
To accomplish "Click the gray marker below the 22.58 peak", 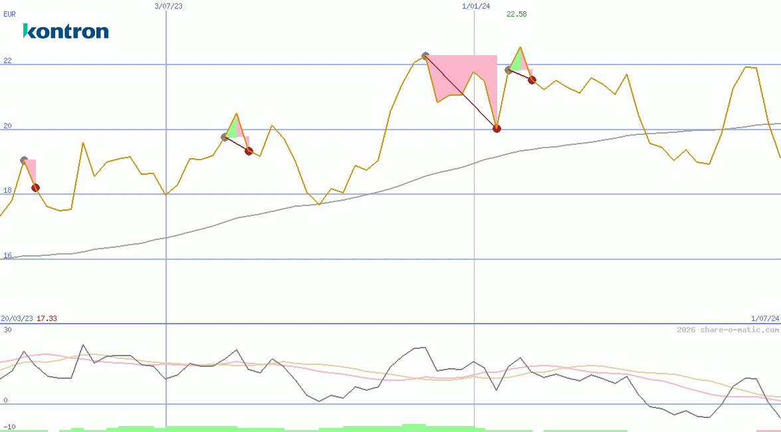I will tap(508, 70).
